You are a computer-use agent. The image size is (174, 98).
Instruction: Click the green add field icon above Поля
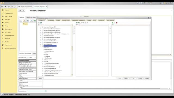coord(113,23)
